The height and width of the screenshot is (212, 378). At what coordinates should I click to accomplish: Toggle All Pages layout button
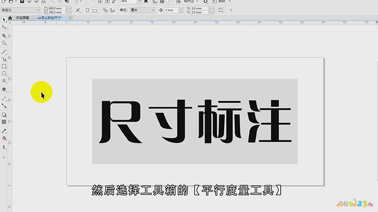tap(105, 10)
